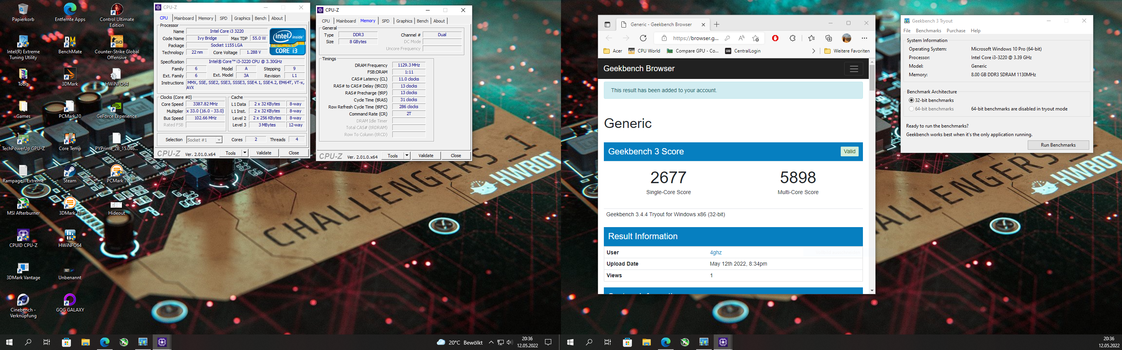Click the Valid badge on Geekbench 3 Score
The image size is (1122, 350).
pos(849,151)
